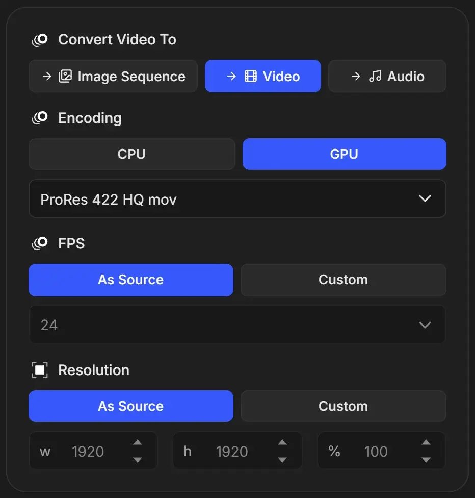Viewport: 475px width, 498px height.
Task: Click the Resolution frame icon
Action: (x=40, y=370)
